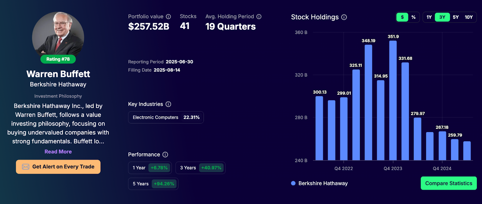Image resolution: width=482 pixels, height=204 pixels.
Task: Click the bar labeled 325.11
Action: [356, 115]
